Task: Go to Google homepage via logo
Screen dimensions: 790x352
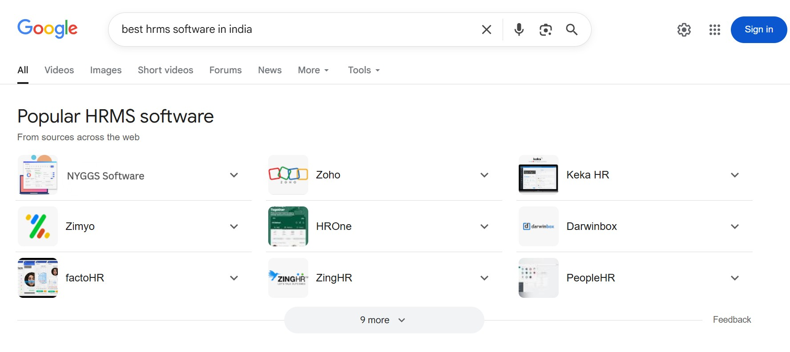Action: click(48, 29)
